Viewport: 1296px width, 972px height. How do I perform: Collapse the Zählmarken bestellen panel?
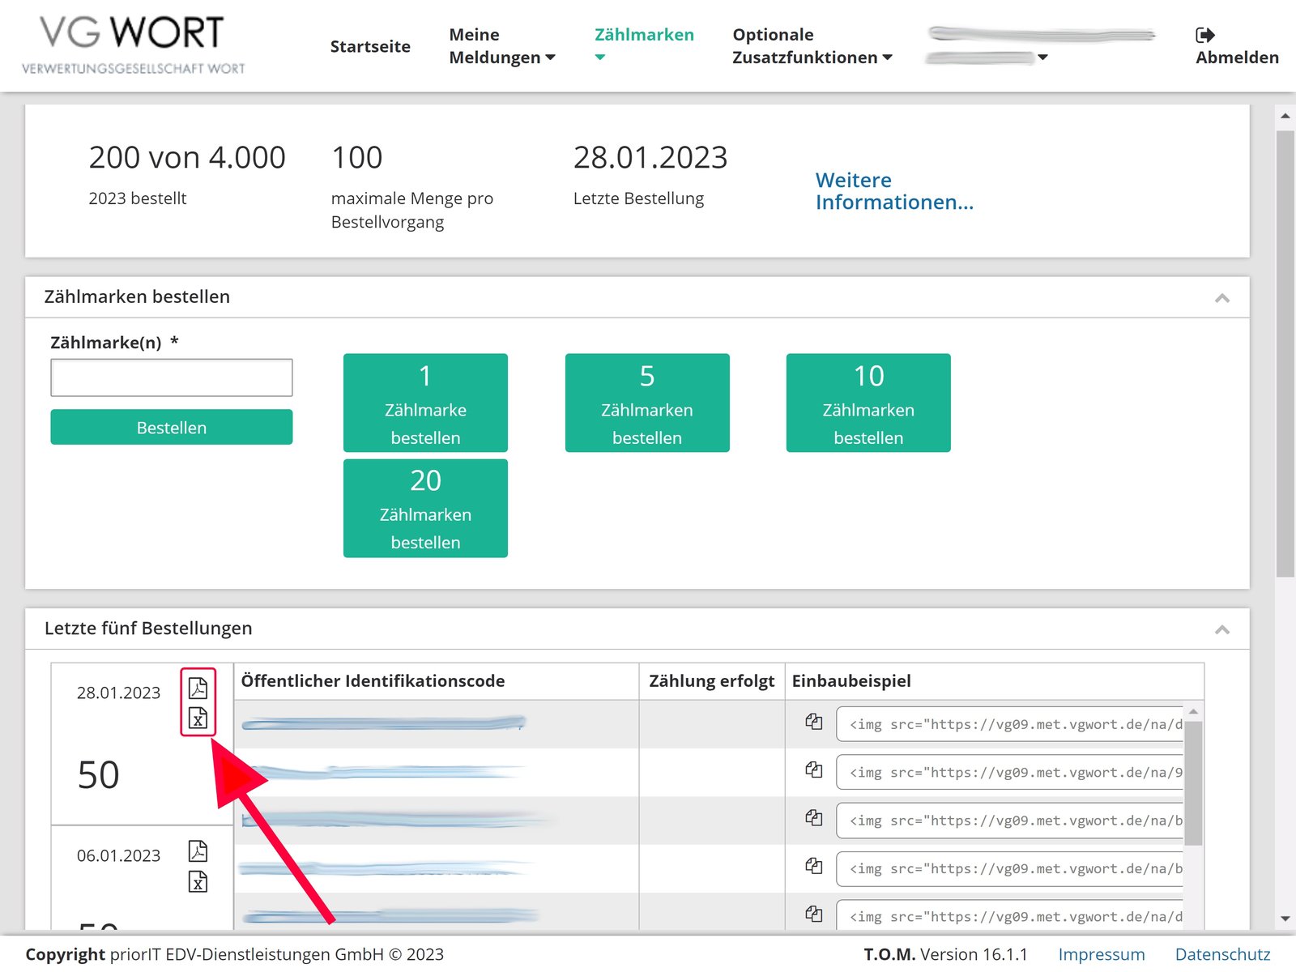coord(1222,298)
